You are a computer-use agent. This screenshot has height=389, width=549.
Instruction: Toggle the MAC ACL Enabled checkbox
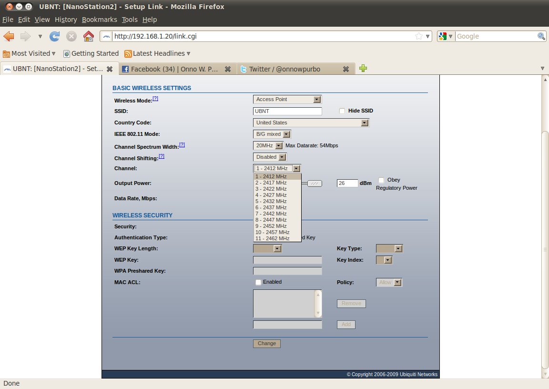click(x=258, y=282)
